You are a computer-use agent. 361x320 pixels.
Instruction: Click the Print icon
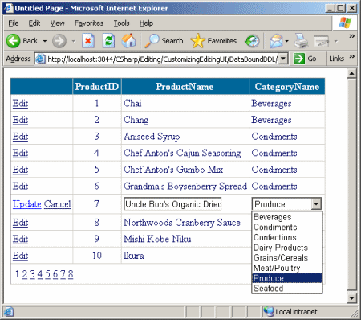tap(302, 41)
